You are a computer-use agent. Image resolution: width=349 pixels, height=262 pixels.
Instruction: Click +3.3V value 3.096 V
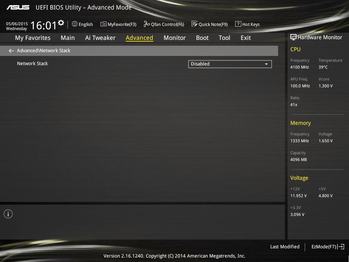pyautogui.click(x=297, y=214)
